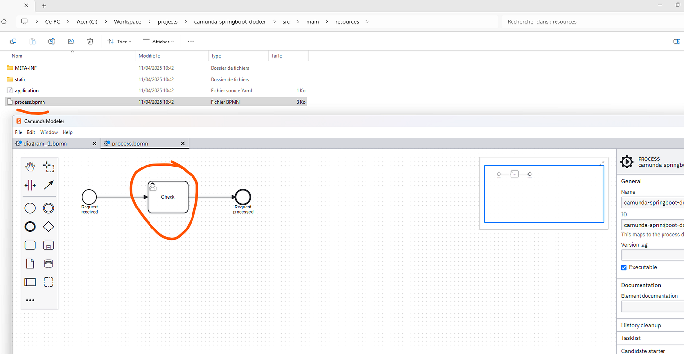The height and width of the screenshot is (354, 684).
Task: Click the Version tag input field
Action: [x=653, y=255]
